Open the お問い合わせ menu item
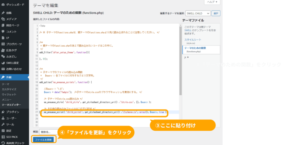The height and width of the screenshot is (145, 302). click(14, 69)
